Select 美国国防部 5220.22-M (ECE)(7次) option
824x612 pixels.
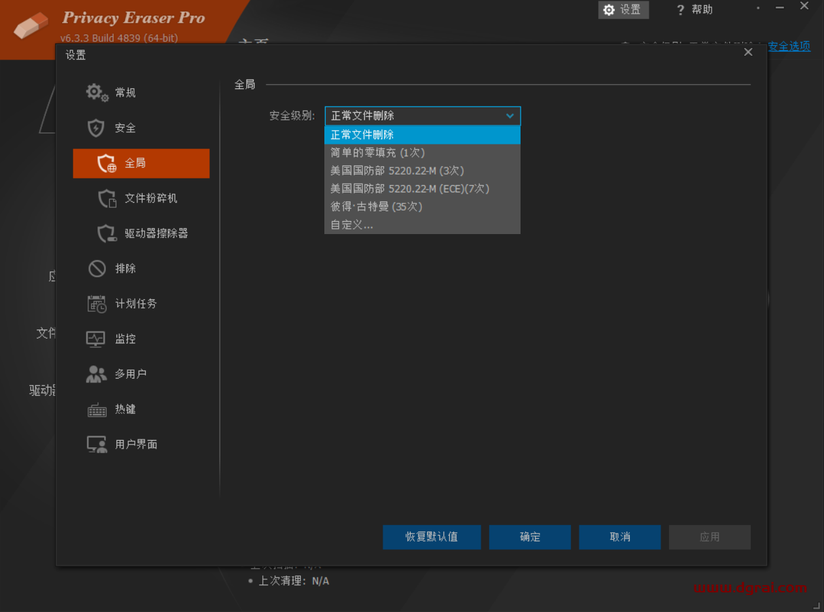tap(422, 189)
